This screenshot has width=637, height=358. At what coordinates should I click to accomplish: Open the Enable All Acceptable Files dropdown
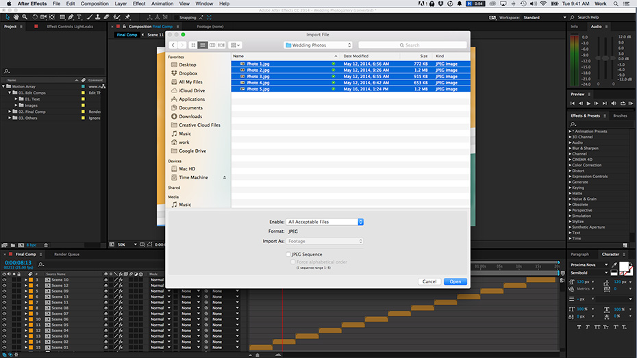point(325,222)
